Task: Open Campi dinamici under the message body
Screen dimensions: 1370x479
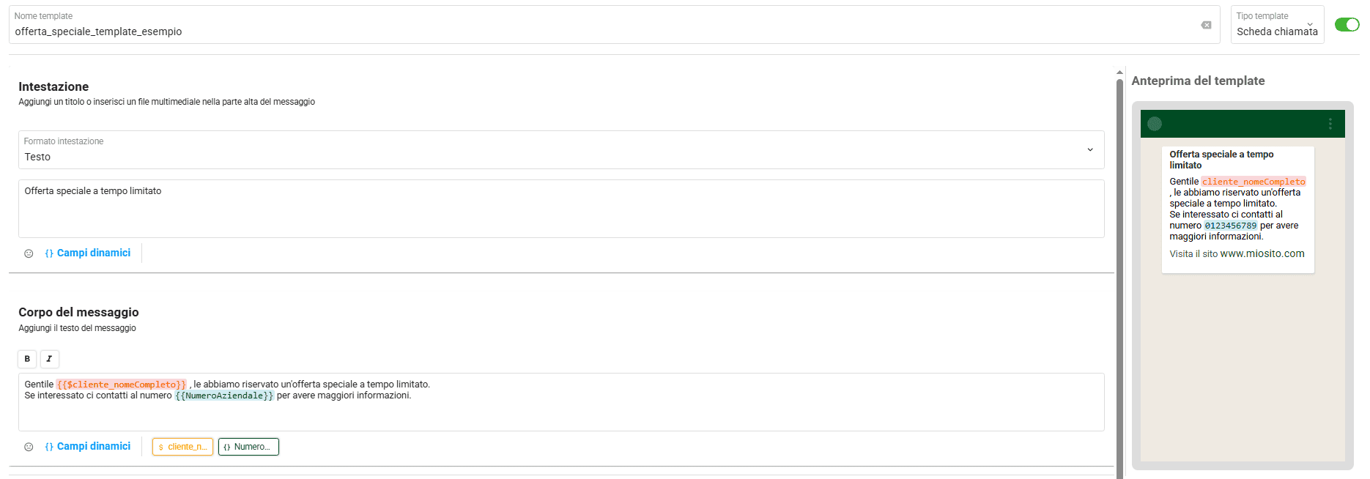Action: 88,446
